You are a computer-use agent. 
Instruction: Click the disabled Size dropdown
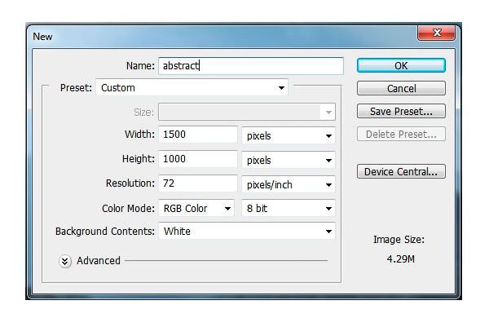tap(247, 112)
